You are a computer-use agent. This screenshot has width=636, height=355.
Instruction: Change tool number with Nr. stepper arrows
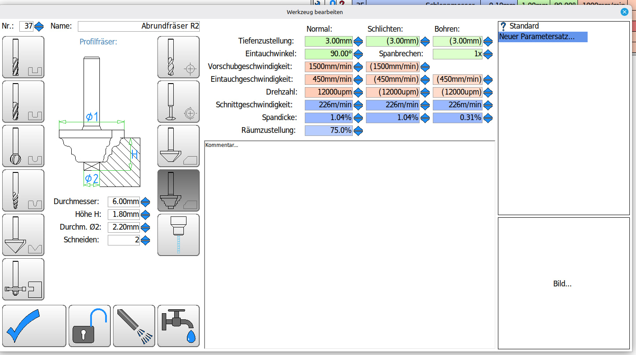pyautogui.click(x=39, y=26)
